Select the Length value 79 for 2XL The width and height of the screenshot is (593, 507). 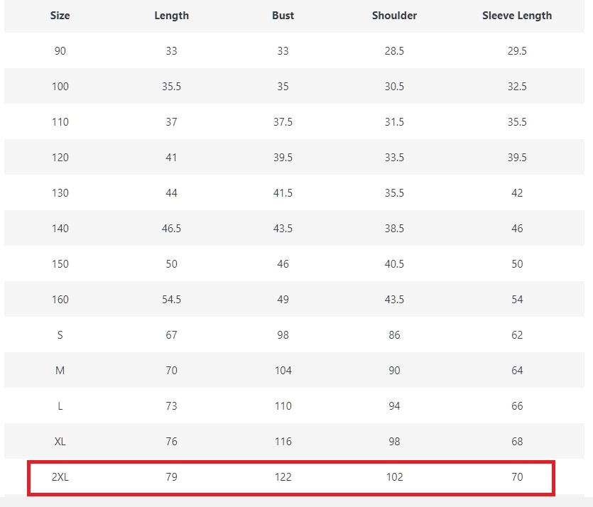tap(171, 477)
